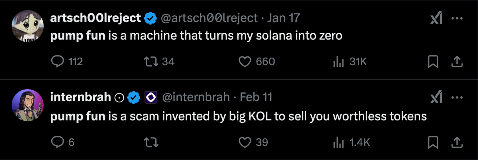Image resolution: width=478 pixels, height=160 pixels.
Task: Open the Jan 17 tweet timestamp
Action: click(x=283, y=18)
